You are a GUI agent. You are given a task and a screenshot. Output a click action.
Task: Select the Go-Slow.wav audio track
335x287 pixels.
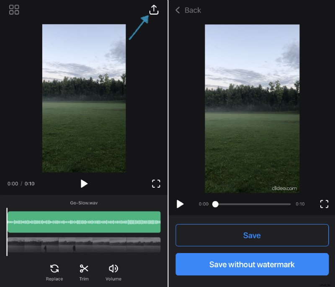[x=83, y=203]
